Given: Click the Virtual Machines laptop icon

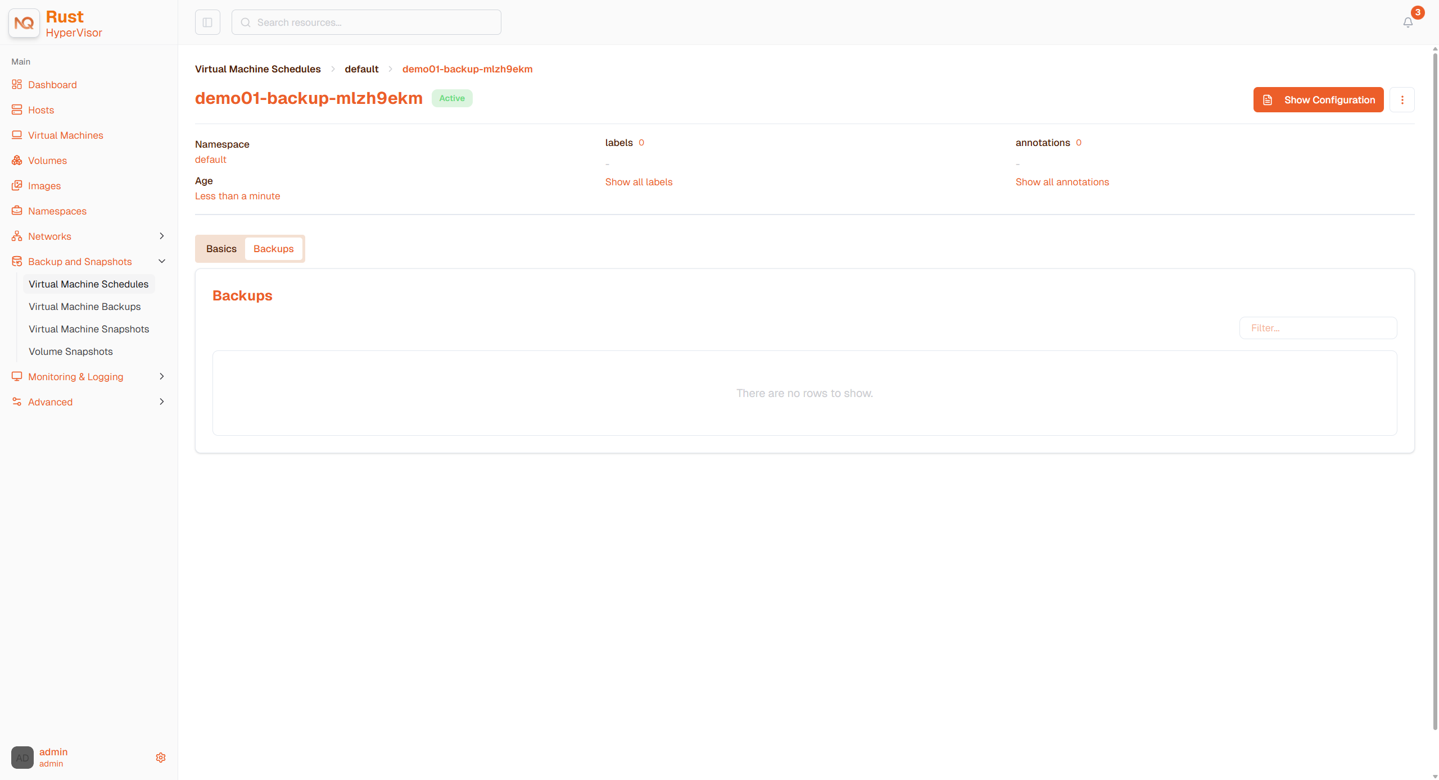Looking at the screenshot, I should [x=17, y=135].
